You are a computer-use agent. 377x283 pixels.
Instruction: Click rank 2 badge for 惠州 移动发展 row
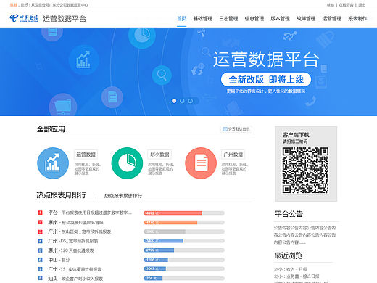tap(41, 222)
